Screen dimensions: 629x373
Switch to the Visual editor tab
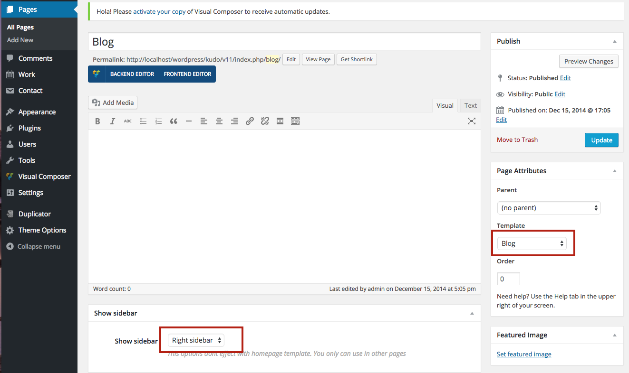point(445,105)
